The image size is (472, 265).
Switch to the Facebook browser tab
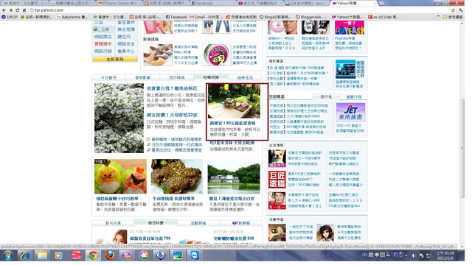pyautogui.click(x=212, y=3)
